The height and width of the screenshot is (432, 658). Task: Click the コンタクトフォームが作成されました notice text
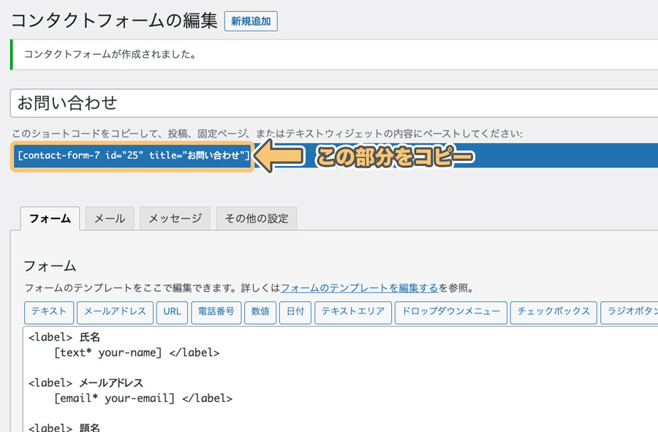(110, 55)
